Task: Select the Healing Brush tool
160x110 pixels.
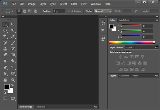Action: pos(5,43)
